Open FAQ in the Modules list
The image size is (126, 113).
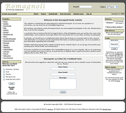tap(5, 28)
